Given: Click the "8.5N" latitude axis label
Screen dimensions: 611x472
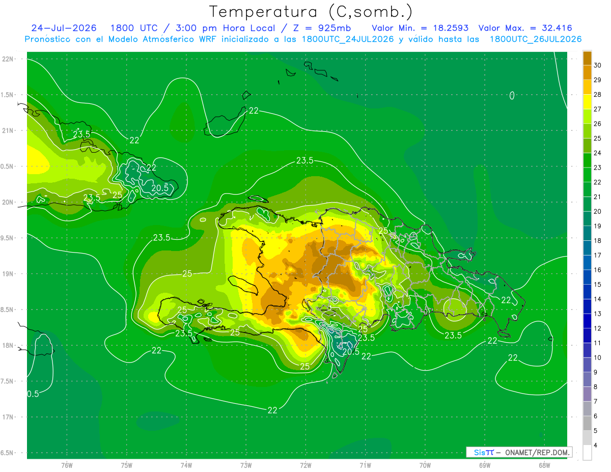Looking at the screenshot, I should point(8,310).
